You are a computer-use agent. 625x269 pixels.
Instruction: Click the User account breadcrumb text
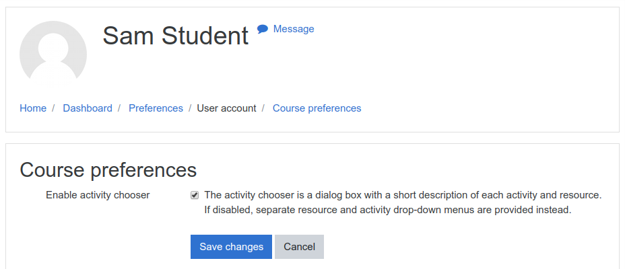(226, 108)
